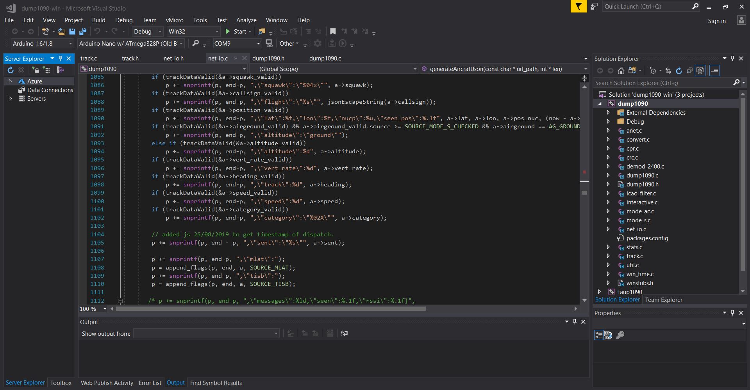This screenshot has width=750, height=390.
Task: Expand the faup1090 project node
Action: pos(600,292)
